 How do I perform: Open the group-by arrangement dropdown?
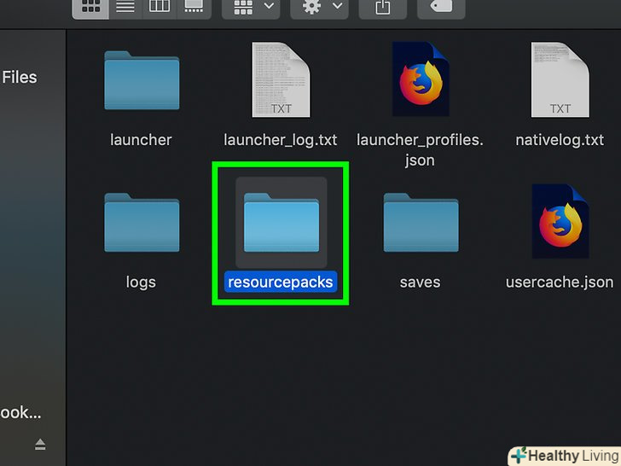pos(250,7)
